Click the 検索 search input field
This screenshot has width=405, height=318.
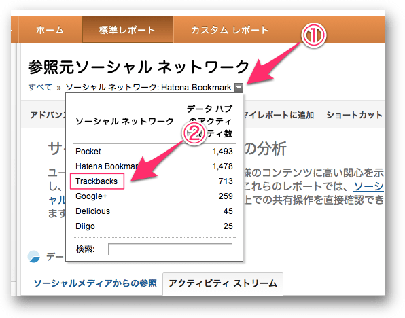pyautogui.click(x=170, y=249)
